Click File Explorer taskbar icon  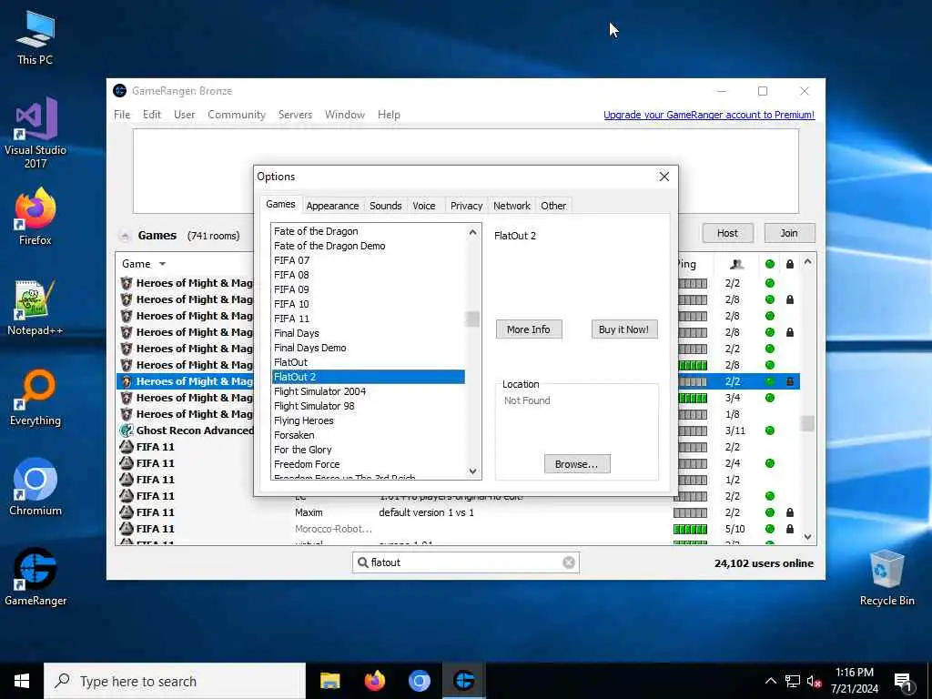coord(329,681)
